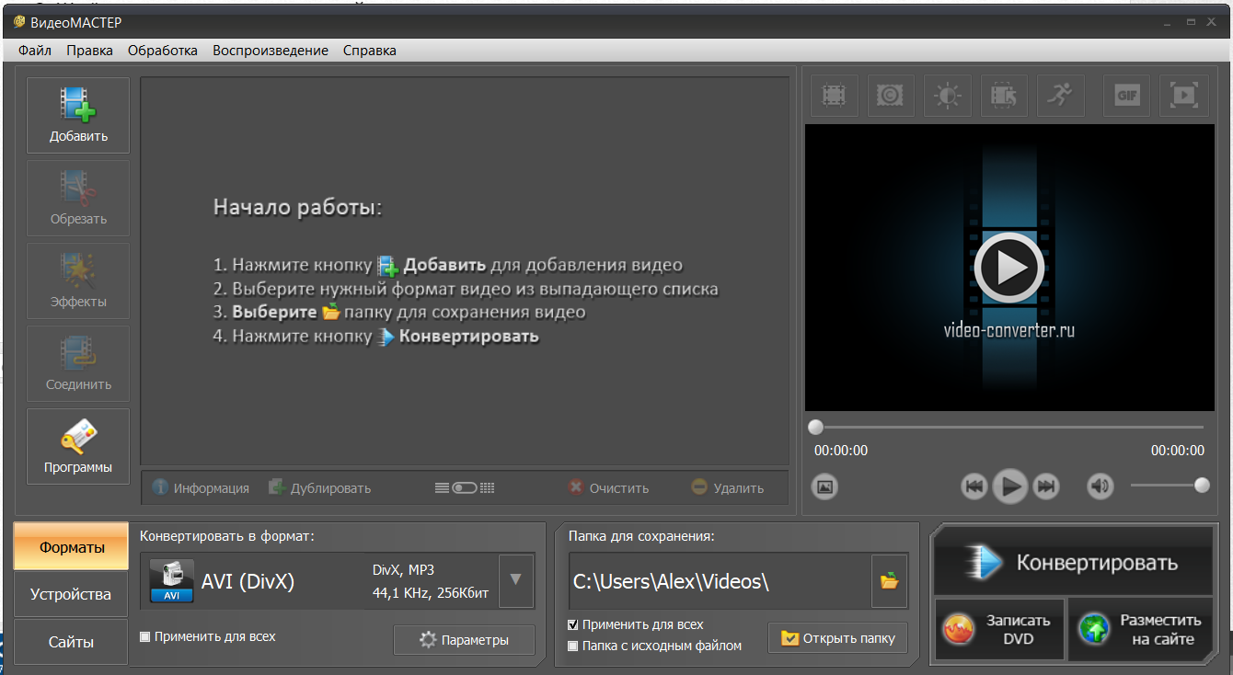
Task: Enable Папка с исходным файлом checkbox
Action: pos(573,646)
